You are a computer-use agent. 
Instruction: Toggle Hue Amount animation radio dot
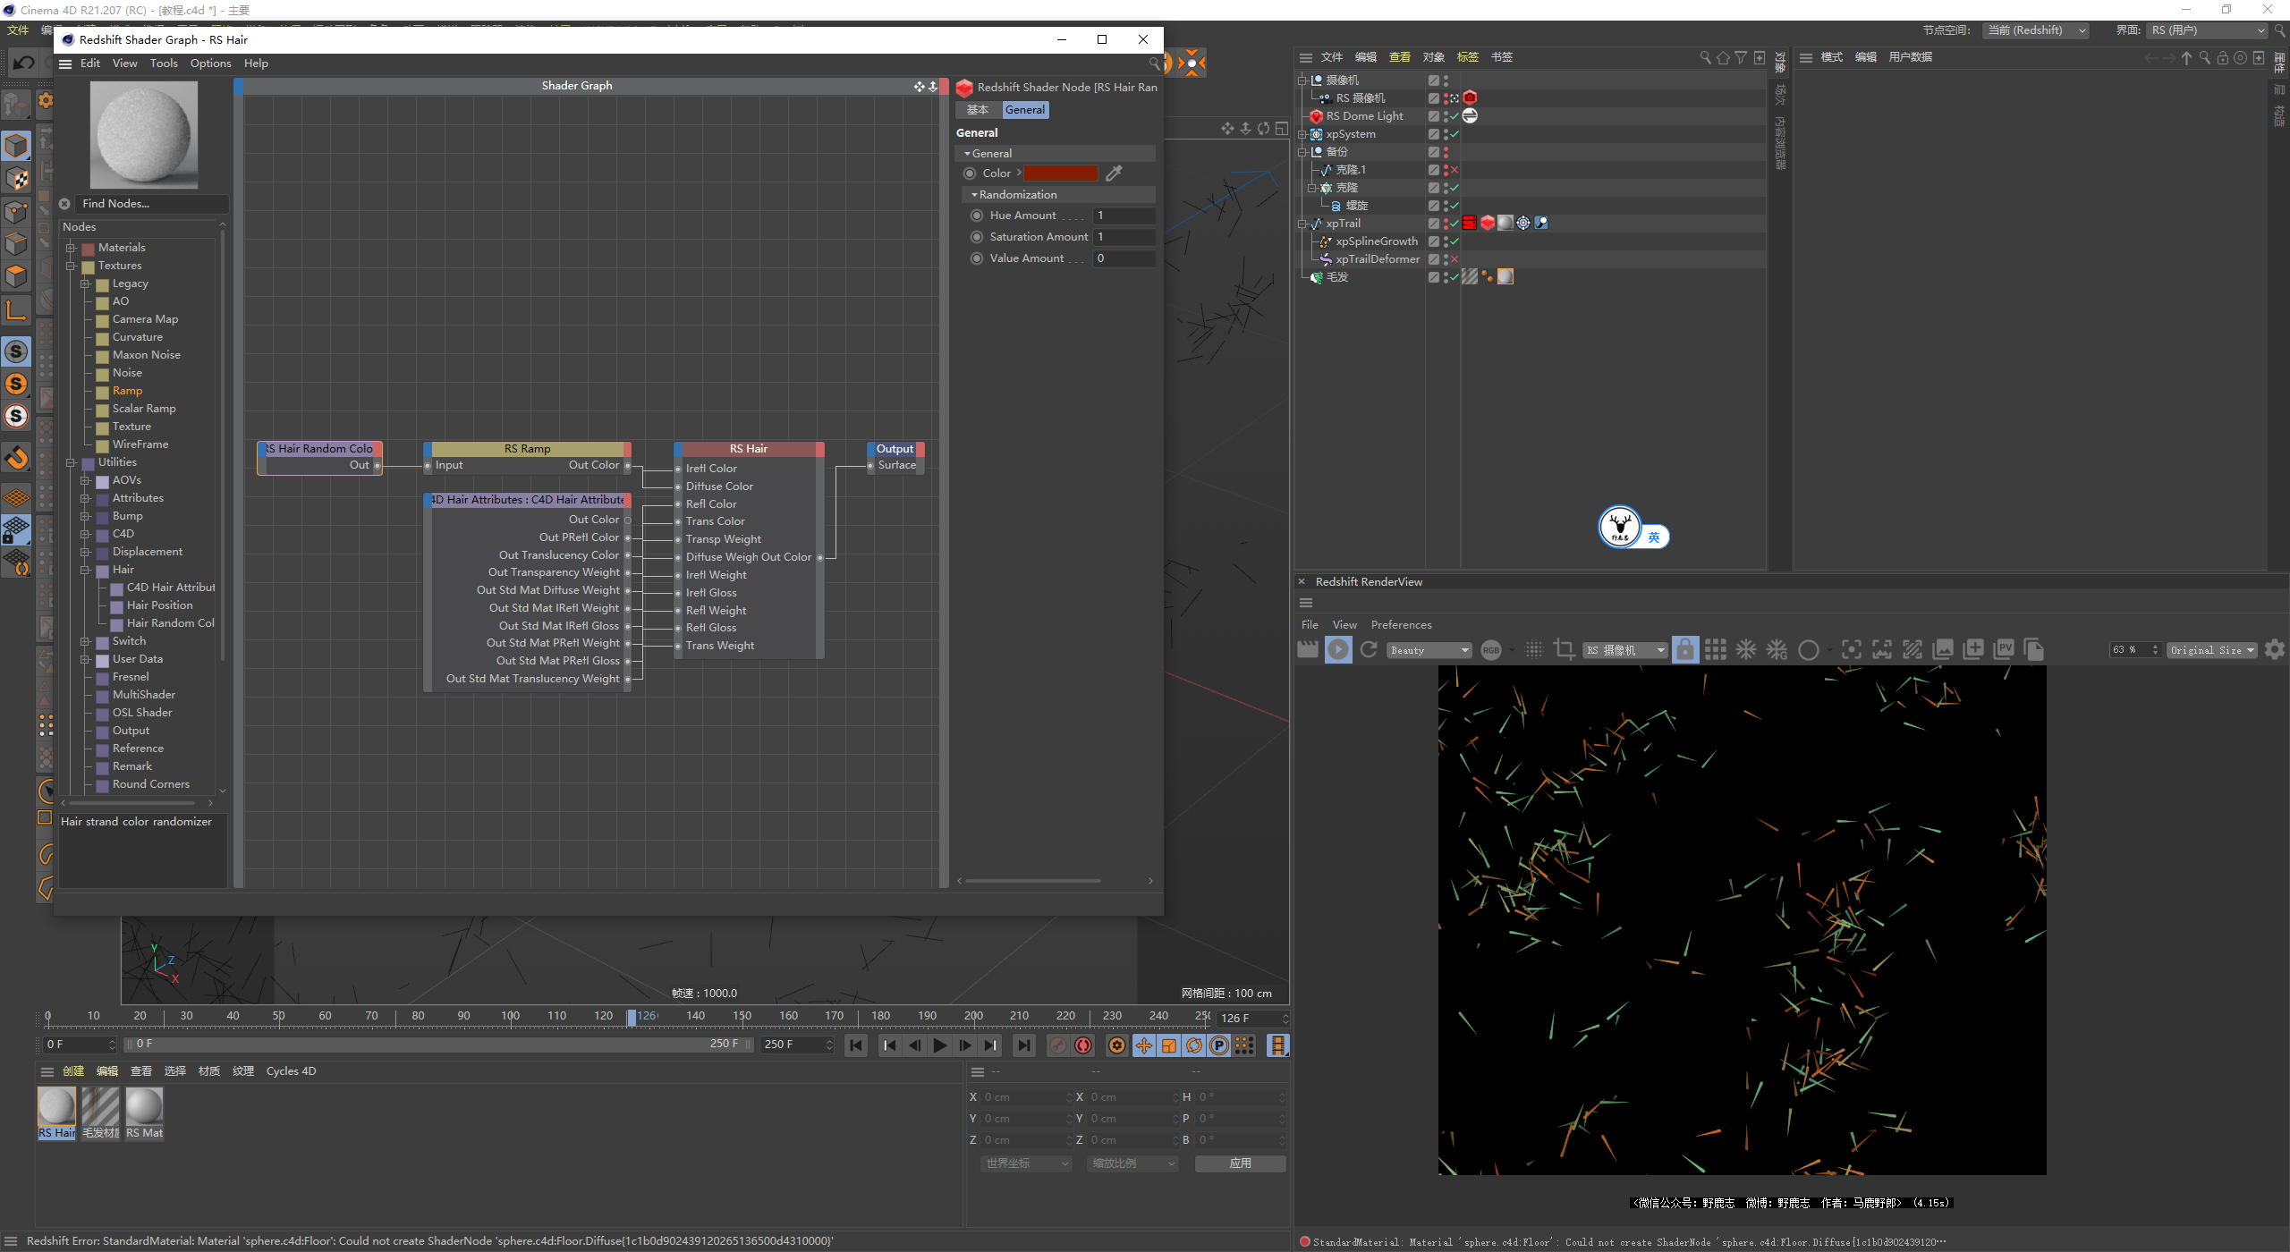tap(977, 216)
